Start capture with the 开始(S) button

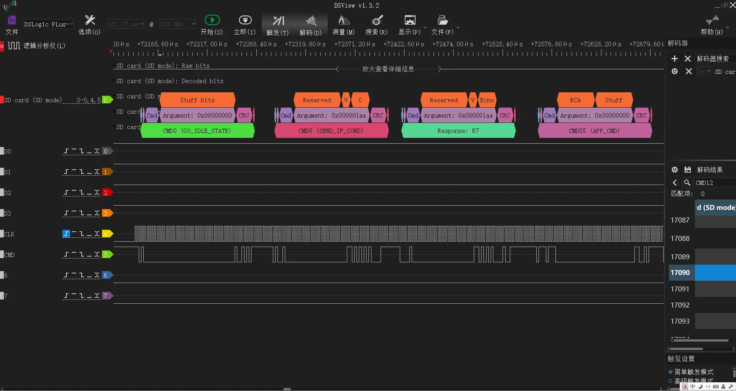(212, 25)
